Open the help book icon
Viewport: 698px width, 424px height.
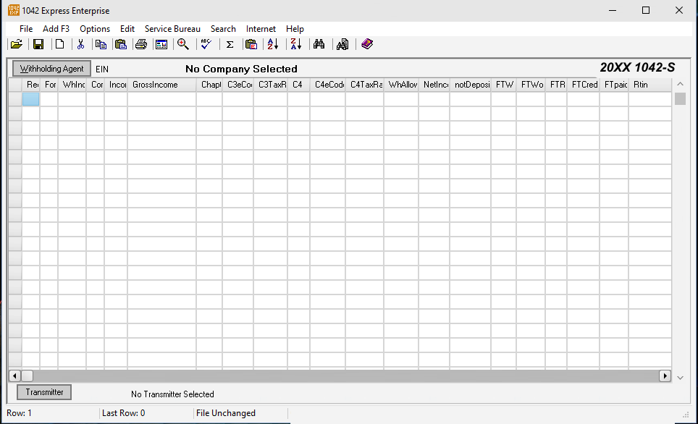click(x=367, y=44)
